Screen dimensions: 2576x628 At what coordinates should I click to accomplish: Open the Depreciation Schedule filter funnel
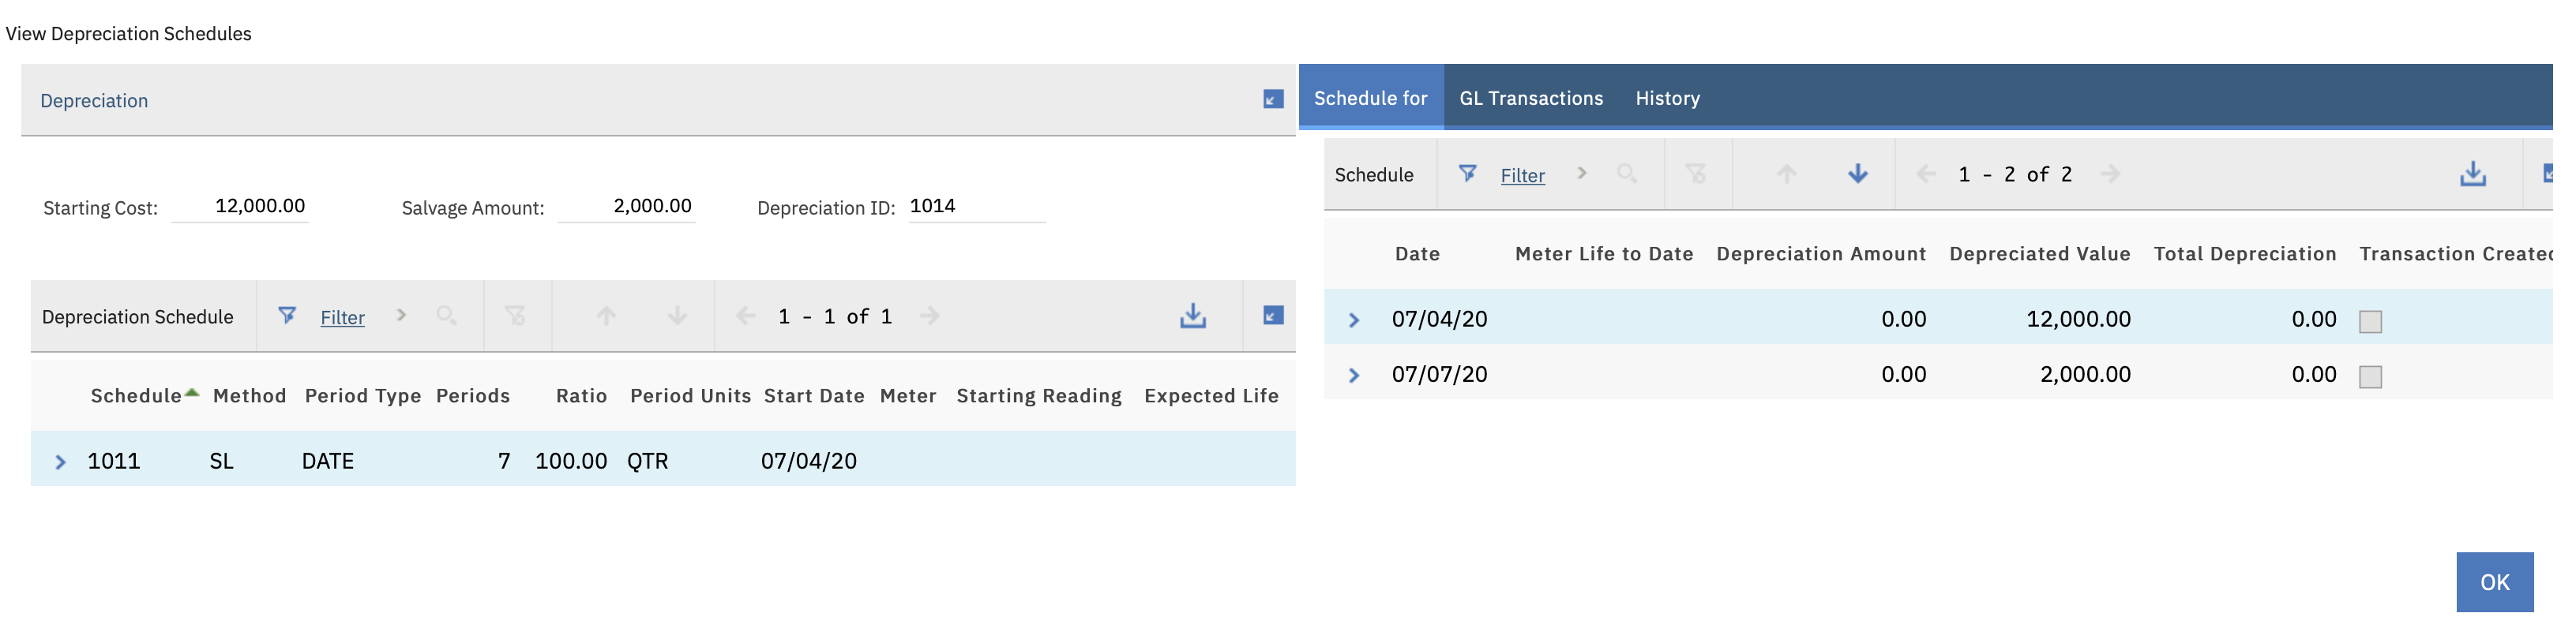[288, 316]
